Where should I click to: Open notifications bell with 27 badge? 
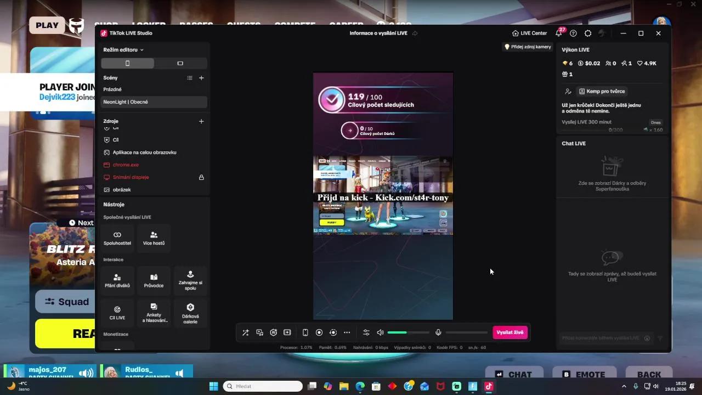pyautogui.click(x=559, y=33)
